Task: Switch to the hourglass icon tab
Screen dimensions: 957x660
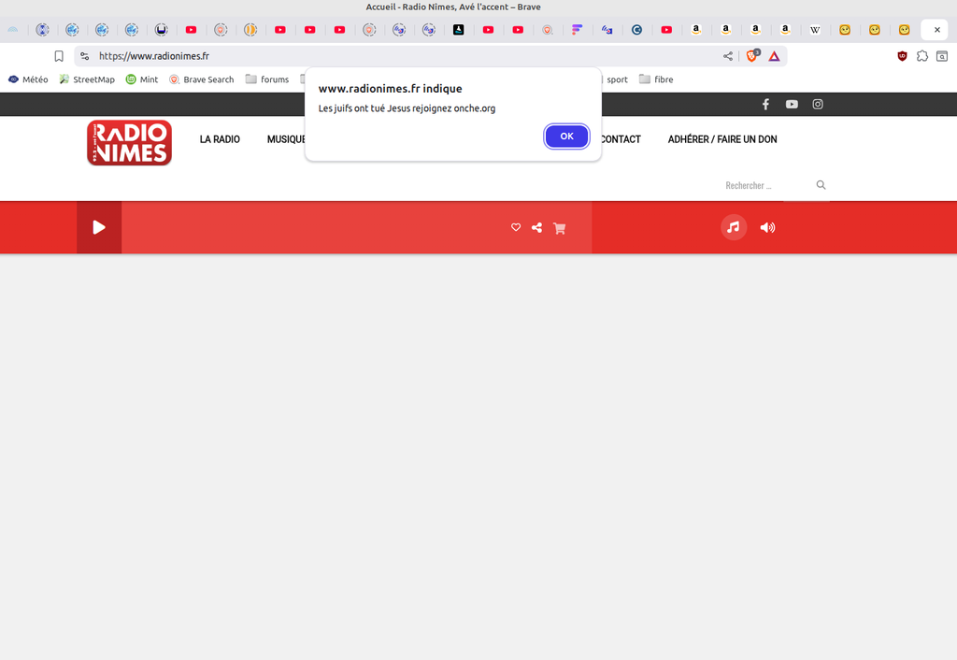Action: tap(42, 29)
